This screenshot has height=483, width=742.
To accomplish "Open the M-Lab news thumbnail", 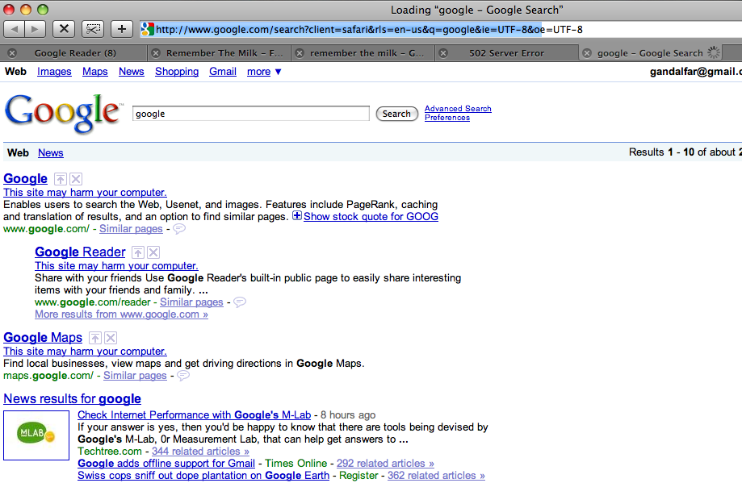I will click(x=36, y=435).
